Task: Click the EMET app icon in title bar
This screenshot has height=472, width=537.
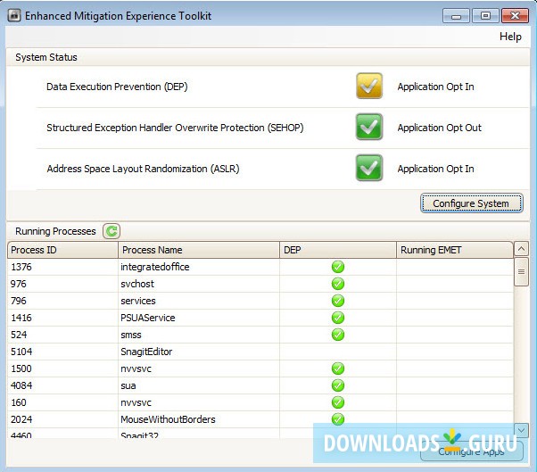Action: point(14,15)
